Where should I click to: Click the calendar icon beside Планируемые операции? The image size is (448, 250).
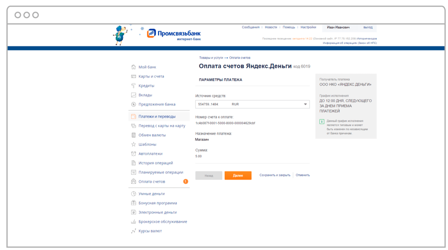tap(134, 172)
